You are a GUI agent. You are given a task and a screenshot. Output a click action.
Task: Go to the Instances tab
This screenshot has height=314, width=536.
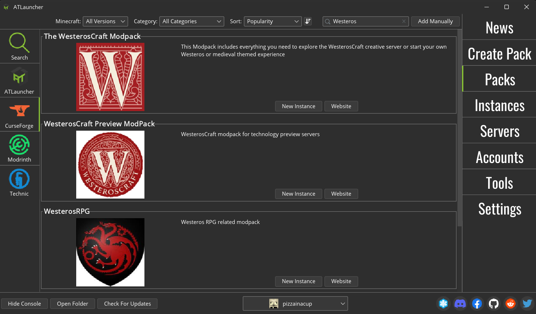click(x=499, y=106)
